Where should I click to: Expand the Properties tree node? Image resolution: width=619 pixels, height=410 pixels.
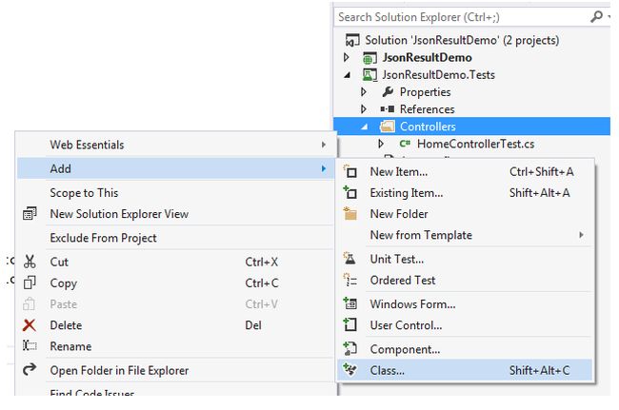364,92
